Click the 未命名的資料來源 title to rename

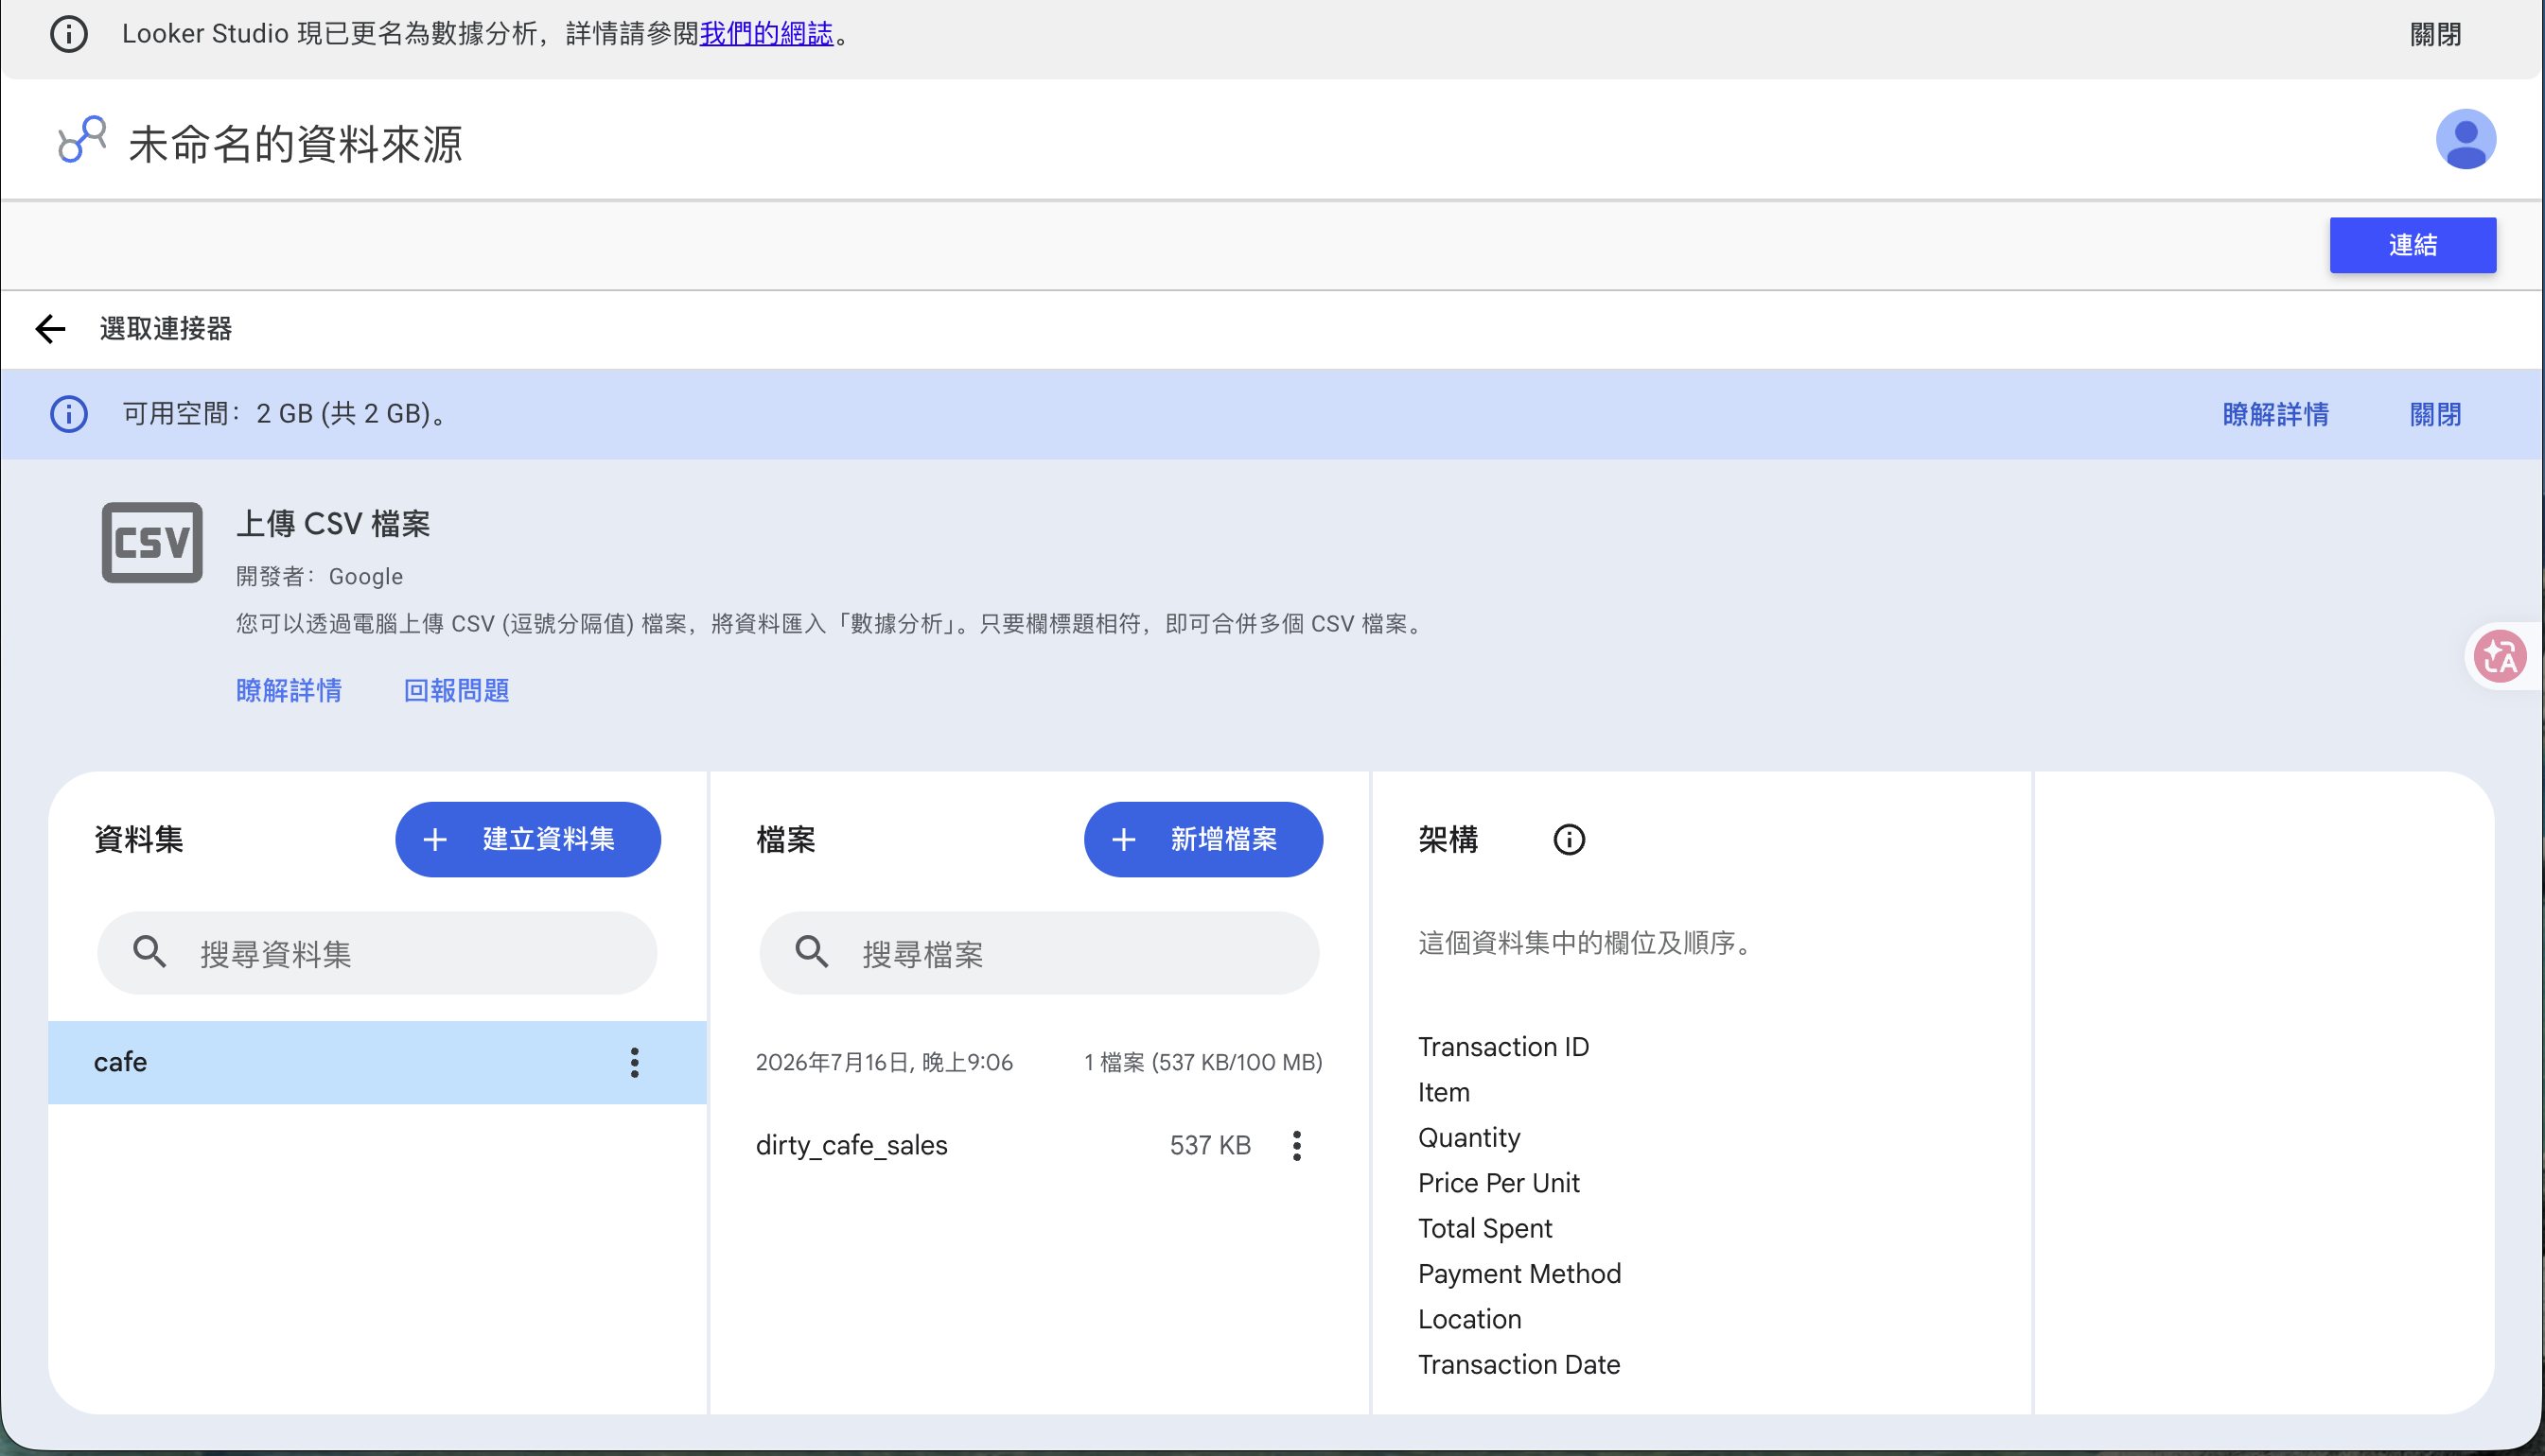(x=295, y=144)
